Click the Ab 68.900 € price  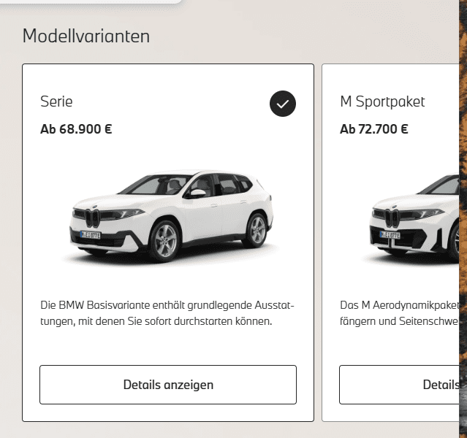[76, 129]
